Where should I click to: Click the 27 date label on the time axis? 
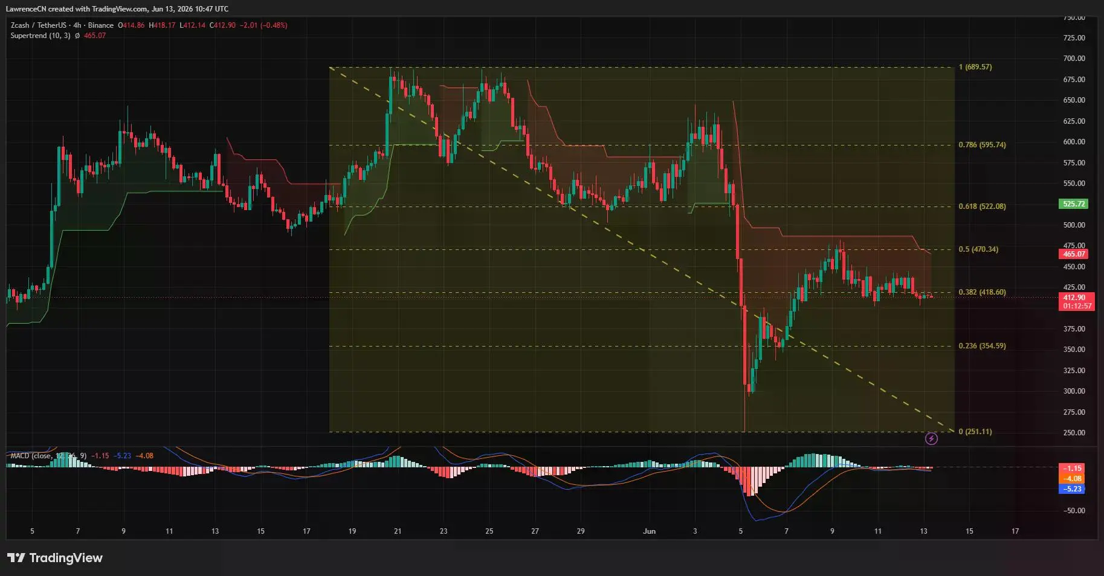pyautogui.click(x=535, y=531)
